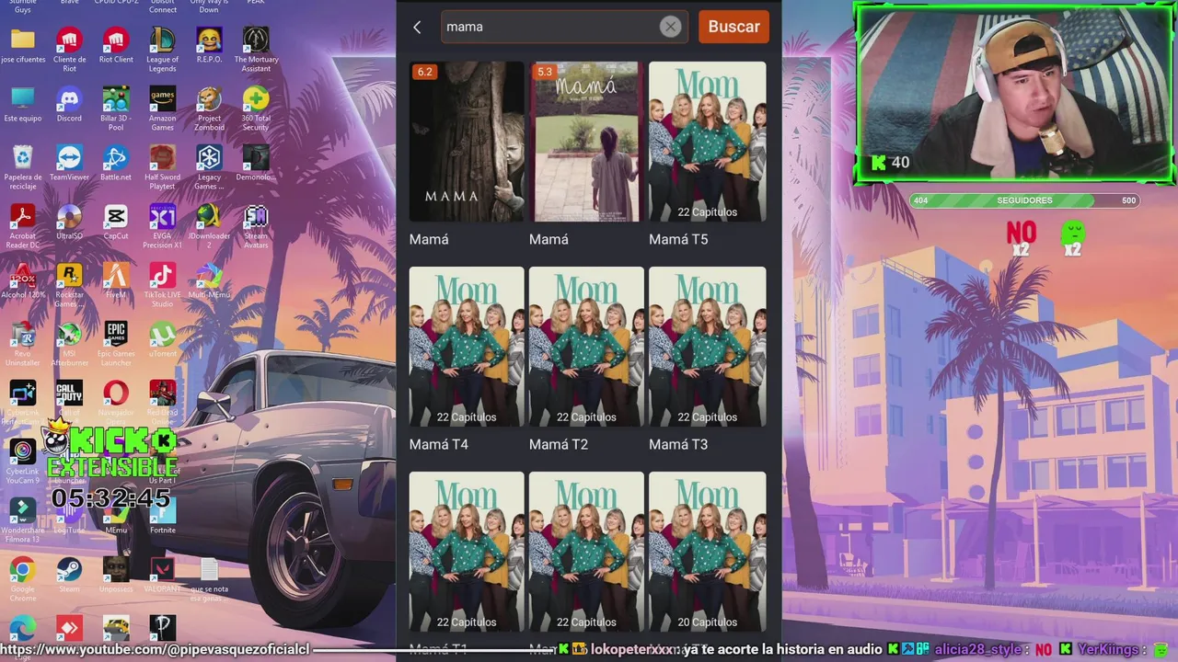This screenshot has width=1178, height=662.
Task: Open Opera browser desktop icon
Action: (x=116, y=398)
